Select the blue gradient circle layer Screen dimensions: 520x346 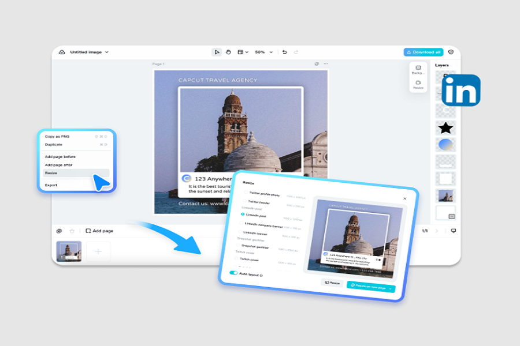click(445, 145)
